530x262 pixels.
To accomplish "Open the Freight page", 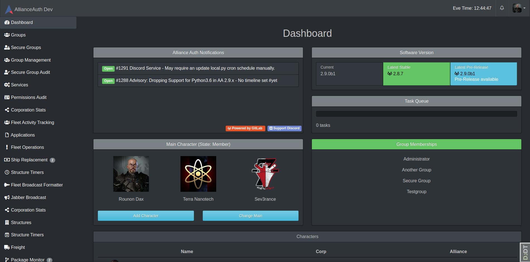I will (18, 247).
